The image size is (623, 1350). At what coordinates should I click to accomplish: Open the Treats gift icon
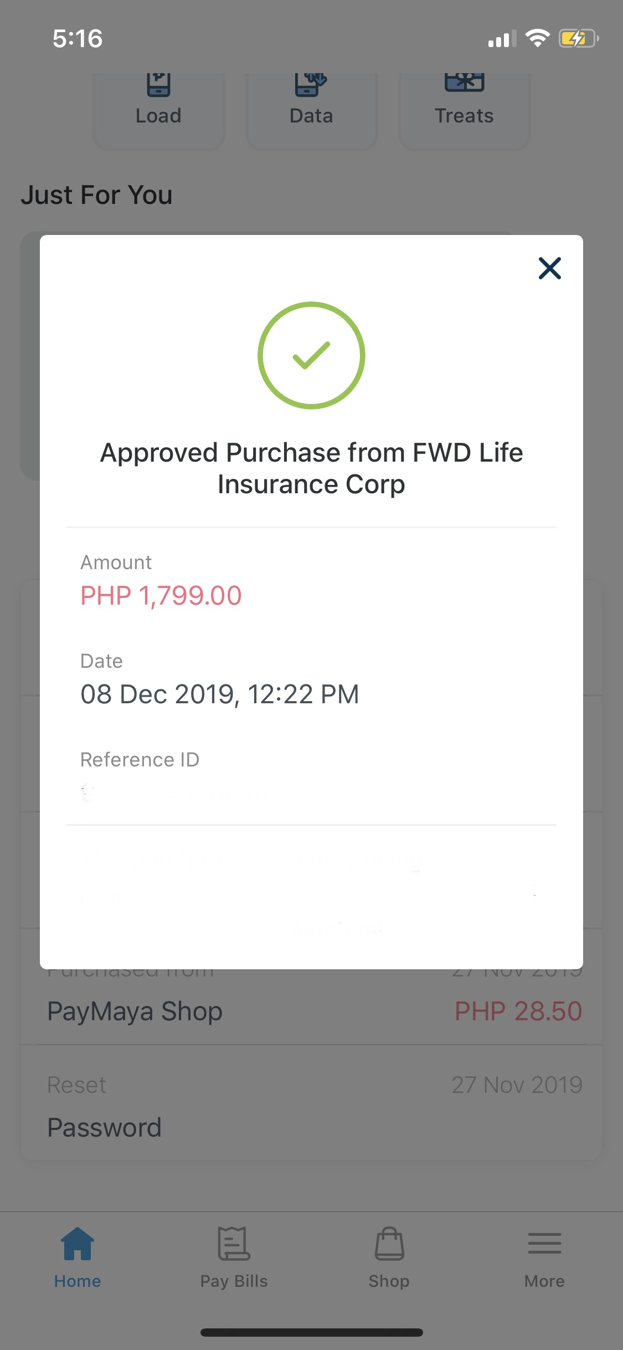click(x=464, y=83)
